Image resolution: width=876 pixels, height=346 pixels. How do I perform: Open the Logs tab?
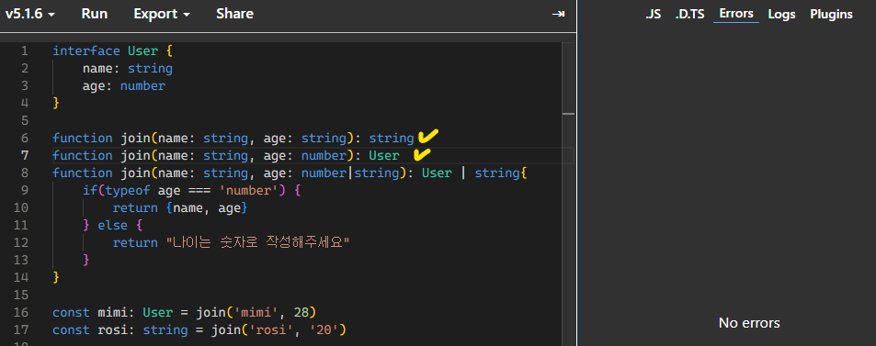coord(781,14)
